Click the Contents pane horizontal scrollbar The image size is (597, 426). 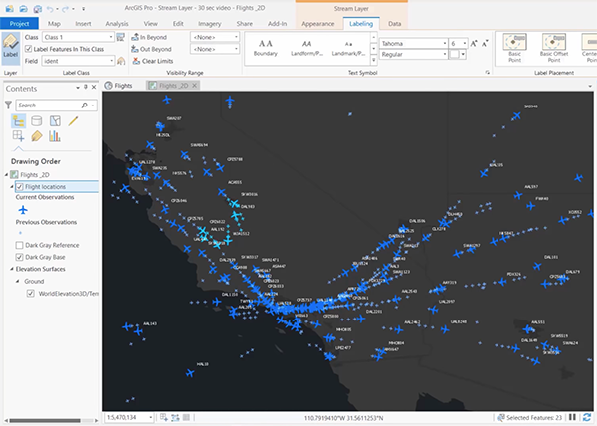(45, 421)
